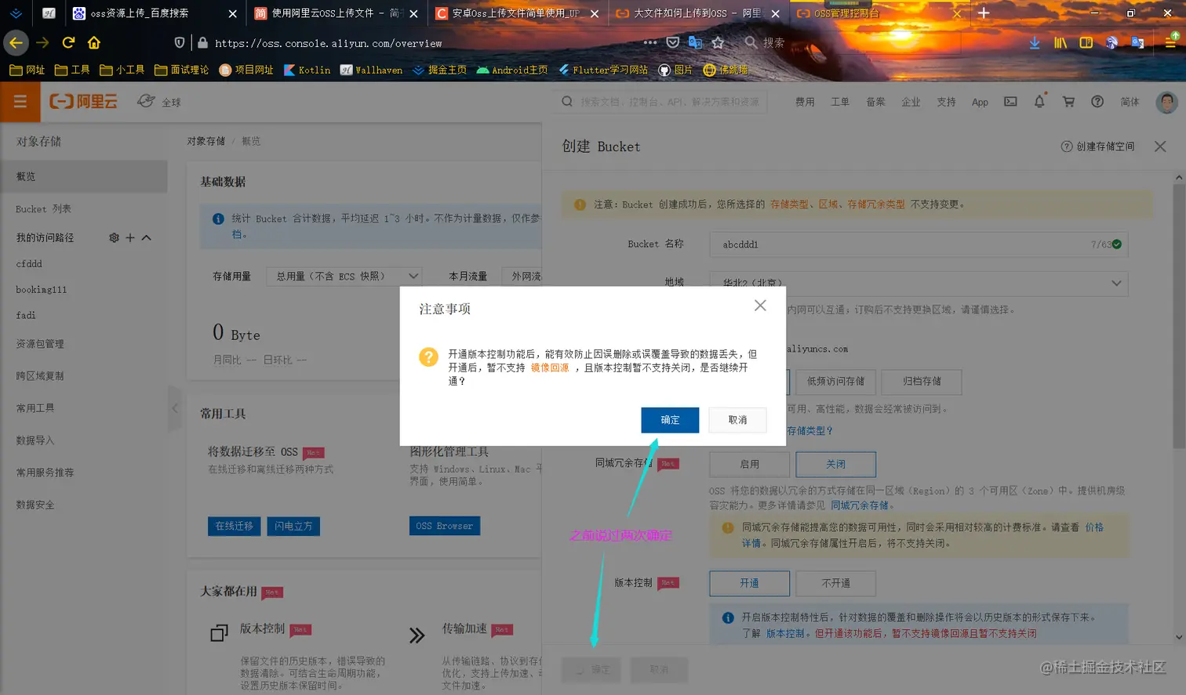The height and width of the screenshot is (695, 1186).
Task: Confirm the 注意事项 dialog with 确定
Action: (669, 420)
